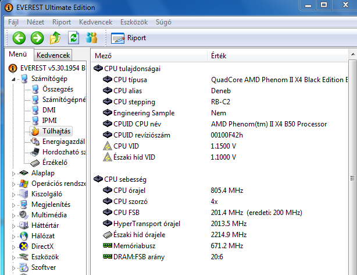Open Összegzés under Számítógép
Screen dimensions: 357x275
[x=58, y=89]
